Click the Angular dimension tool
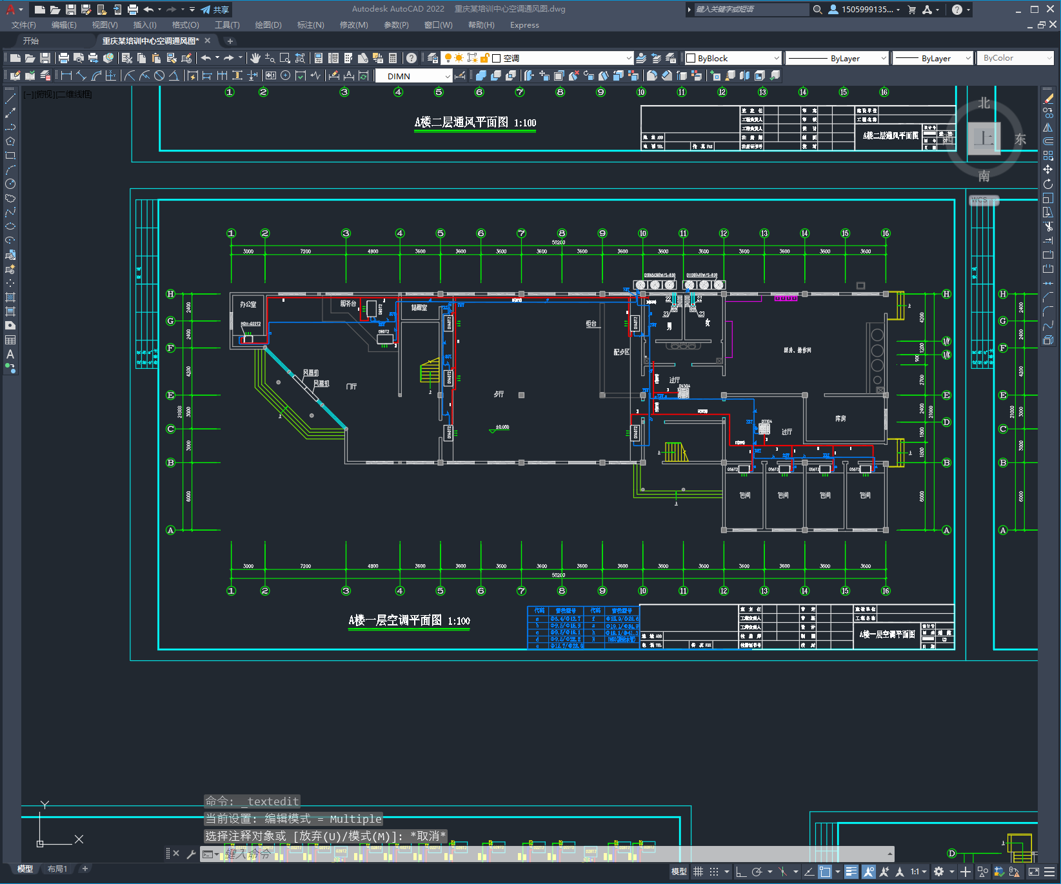1061x884 pixels. [174, 76]
